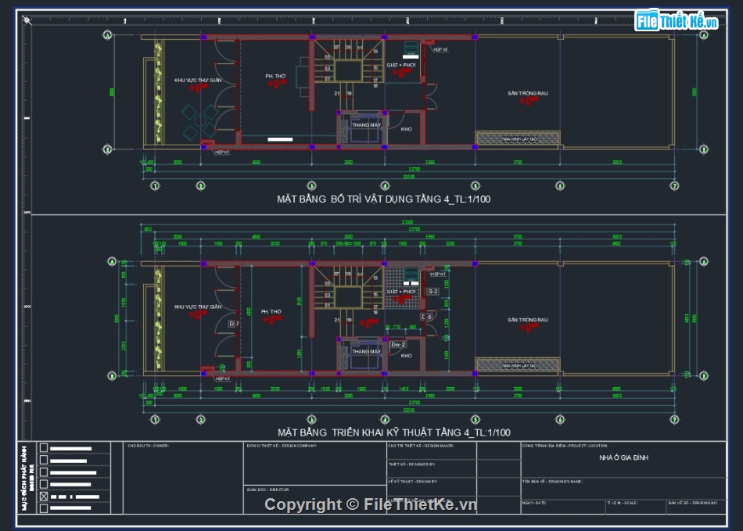Click the E-8 equipment tag symbol
The height and width of the screenshot is (531, 743).
point(426,316)
